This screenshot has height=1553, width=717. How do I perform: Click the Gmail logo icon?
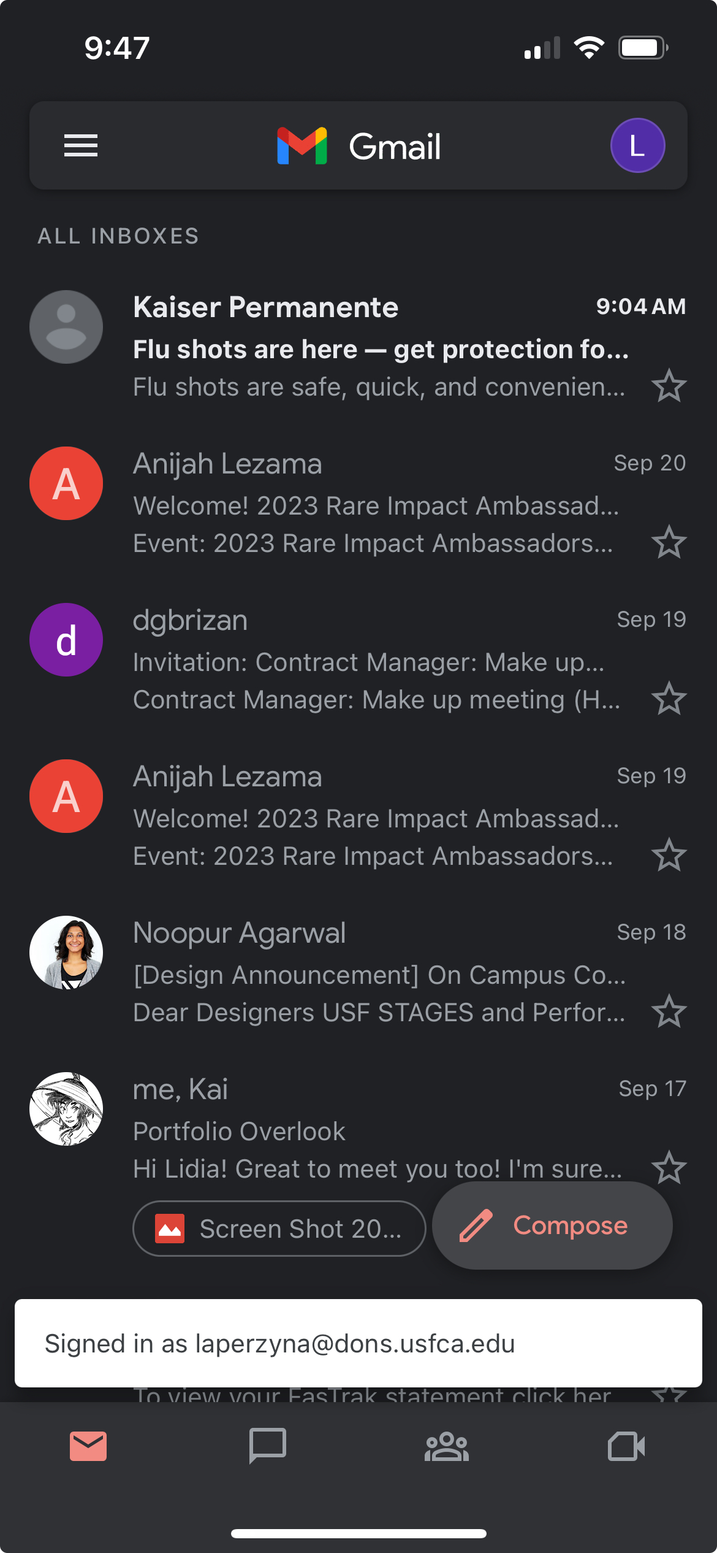tap(302, 146)
